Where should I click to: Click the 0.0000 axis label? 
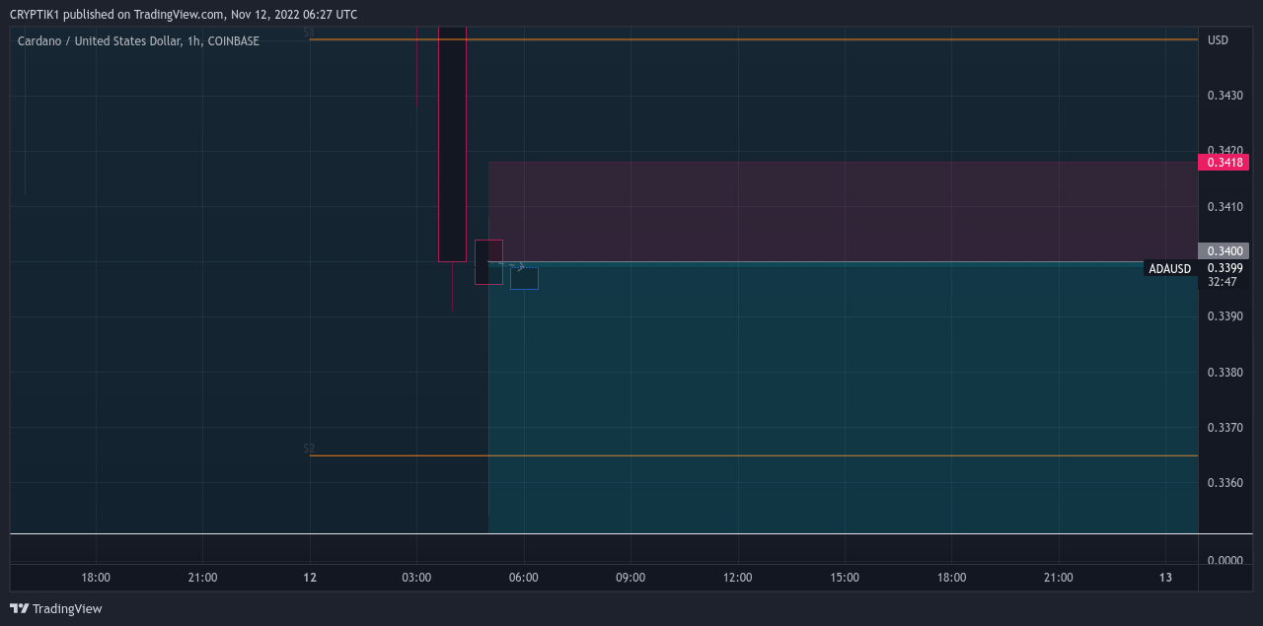pos(1225,561)
